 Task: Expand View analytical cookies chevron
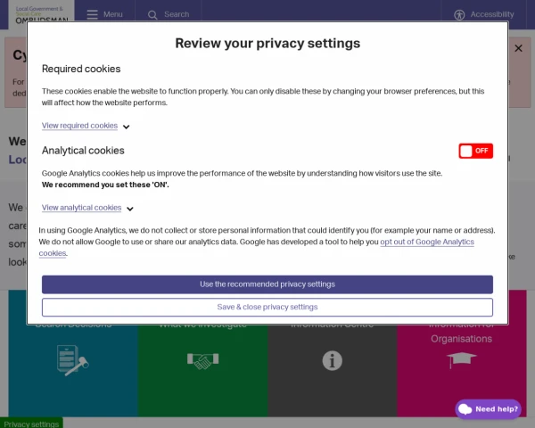(130, 209)
